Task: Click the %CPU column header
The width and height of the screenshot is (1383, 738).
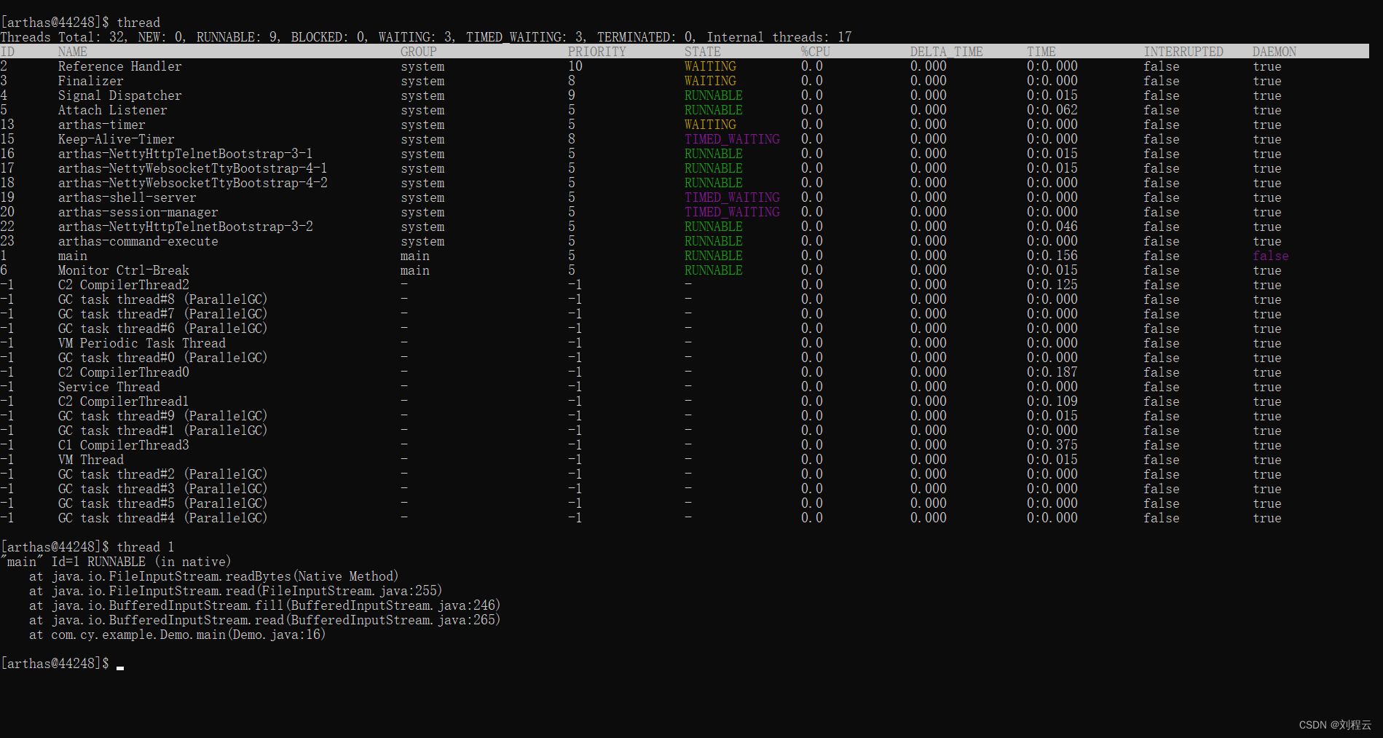Action: 816,52
